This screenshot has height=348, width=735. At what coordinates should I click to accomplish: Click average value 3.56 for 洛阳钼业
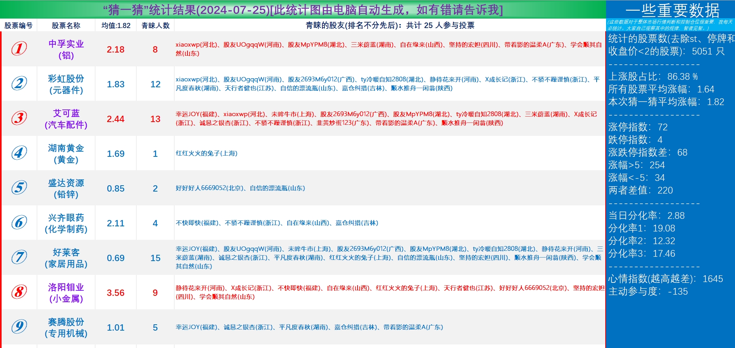[116, 293]
